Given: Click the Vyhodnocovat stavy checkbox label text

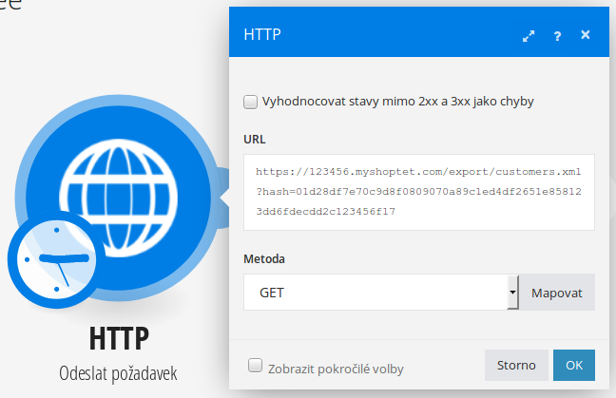Looking at the screenshot, I should click(398, 102).
